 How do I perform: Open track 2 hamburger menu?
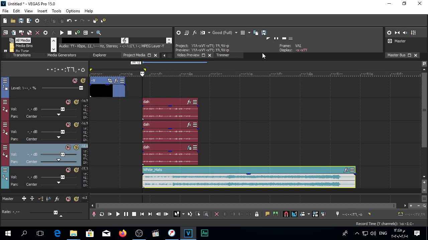tap(5, 102)
